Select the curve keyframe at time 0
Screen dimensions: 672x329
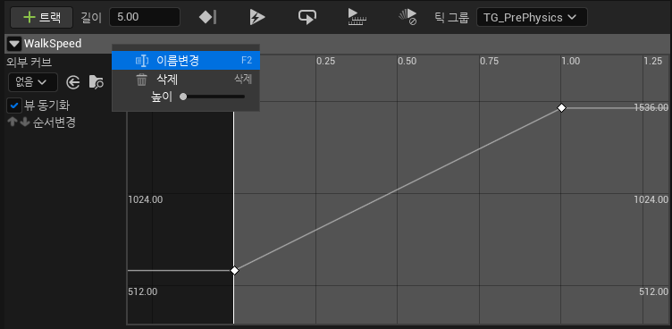[x=234, y=270]
